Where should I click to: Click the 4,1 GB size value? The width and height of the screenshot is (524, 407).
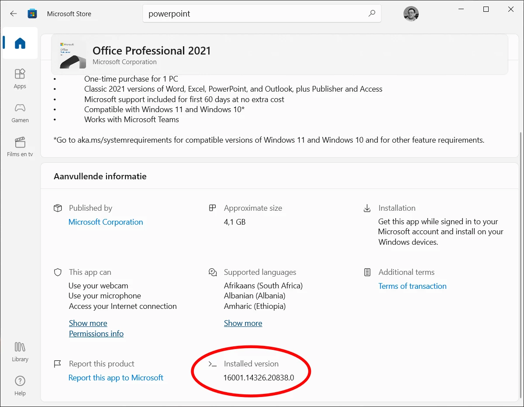pyautogui.click(x=235, y=222)
